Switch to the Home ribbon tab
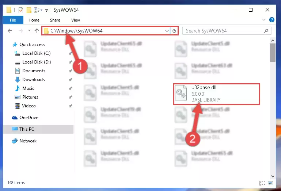This screenshot has width=281, height=191. tap(34, 20)
